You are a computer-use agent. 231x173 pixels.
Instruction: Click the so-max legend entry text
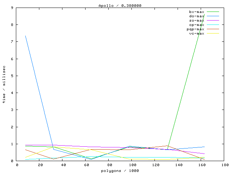tap(196, 21)
